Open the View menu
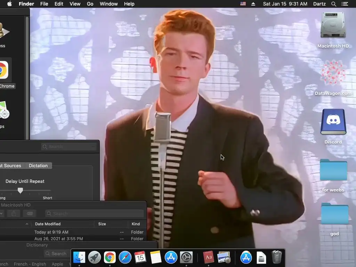356x267 pixels. pos(75,4)
